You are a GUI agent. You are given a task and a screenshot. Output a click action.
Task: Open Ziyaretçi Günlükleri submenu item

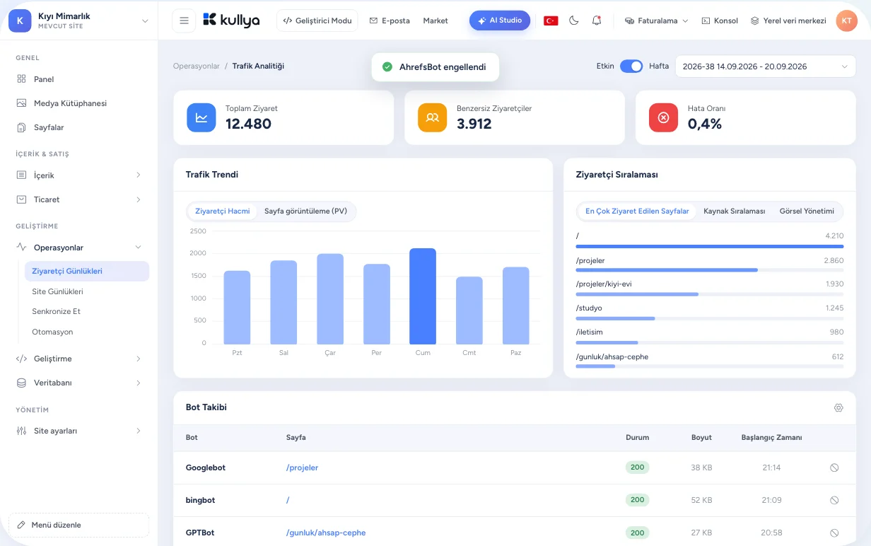click(87, 271)
